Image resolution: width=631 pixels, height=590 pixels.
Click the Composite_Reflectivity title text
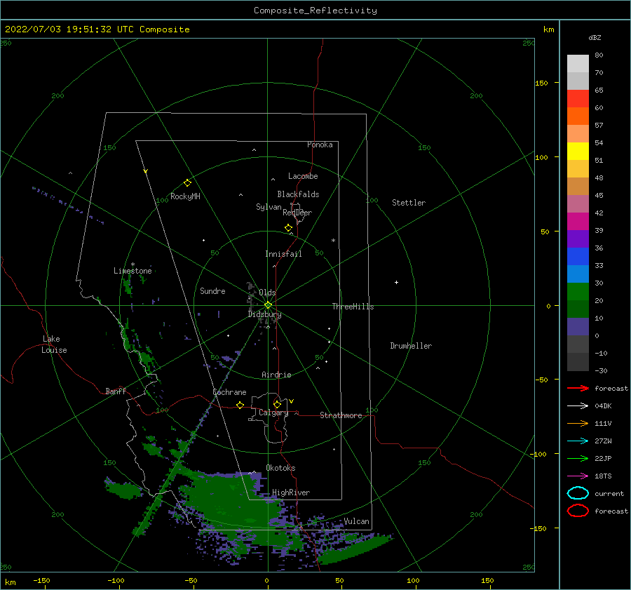pyautogui.click(x=315, y=11)
